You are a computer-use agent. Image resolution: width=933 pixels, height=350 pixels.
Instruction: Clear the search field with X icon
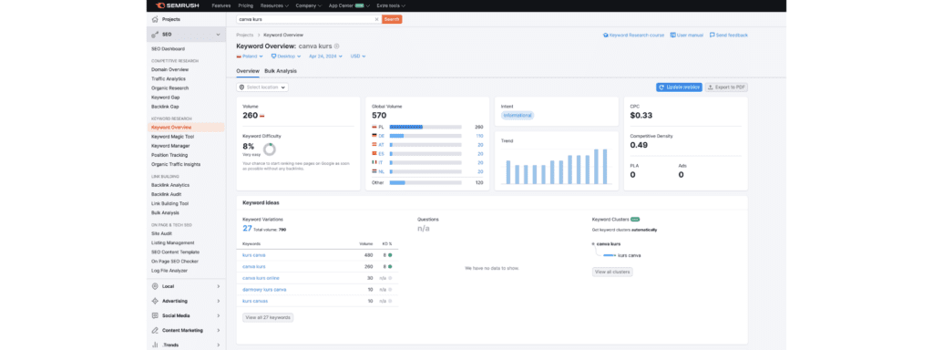click(x=376, y=19)
